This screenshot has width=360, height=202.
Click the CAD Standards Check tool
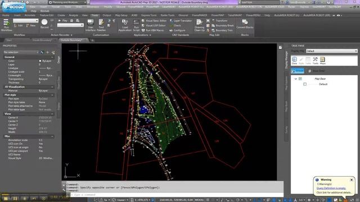pyautogui.click(x=175, y=25)
